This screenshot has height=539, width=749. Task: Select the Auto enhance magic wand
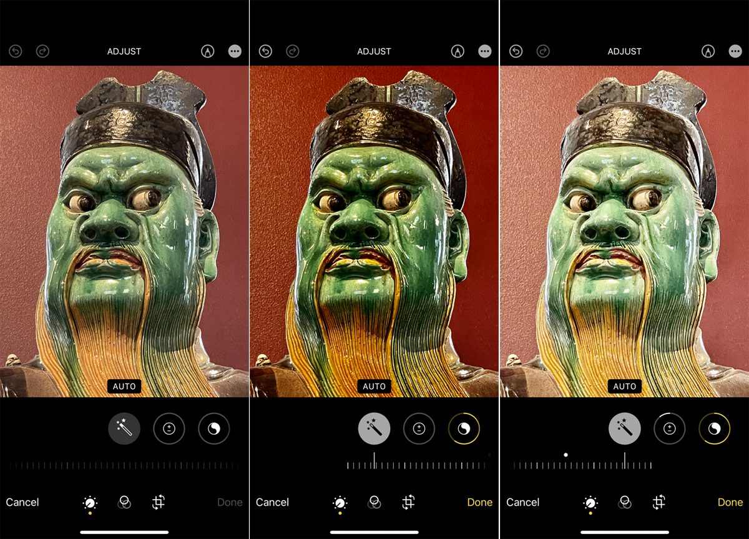click(124, 428)
